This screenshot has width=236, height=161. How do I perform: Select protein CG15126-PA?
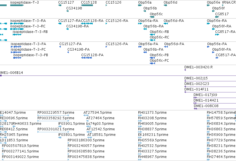point(117,44)
